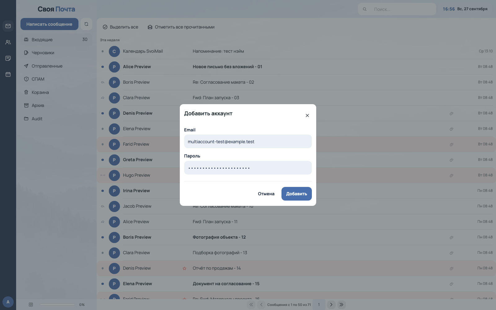The width and height of the screenshot is (496, 310).
Task: Click the storage usage progress bar
Action: click(57, 305)
